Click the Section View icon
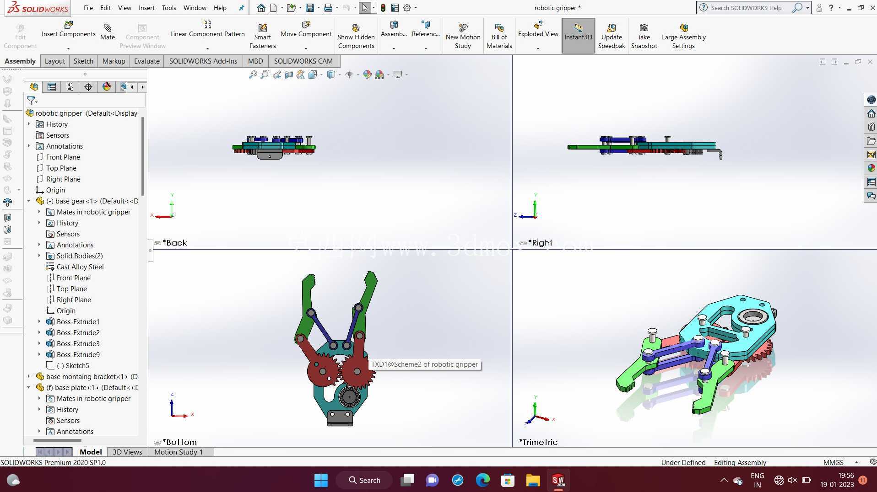 pyautogui.click(x=288, y=75)
